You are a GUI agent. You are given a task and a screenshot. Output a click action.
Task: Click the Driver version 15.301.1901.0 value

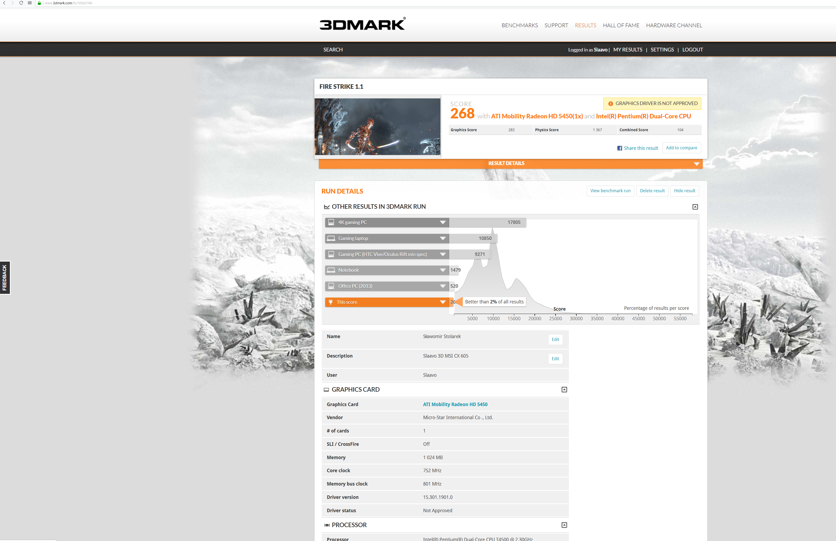(438, 497)
